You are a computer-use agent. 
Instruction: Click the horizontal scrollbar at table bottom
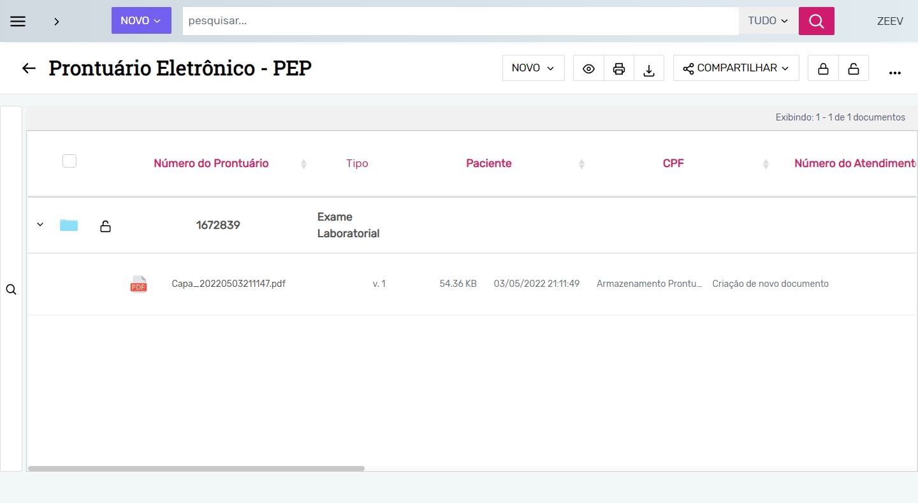tap(196, 468)
